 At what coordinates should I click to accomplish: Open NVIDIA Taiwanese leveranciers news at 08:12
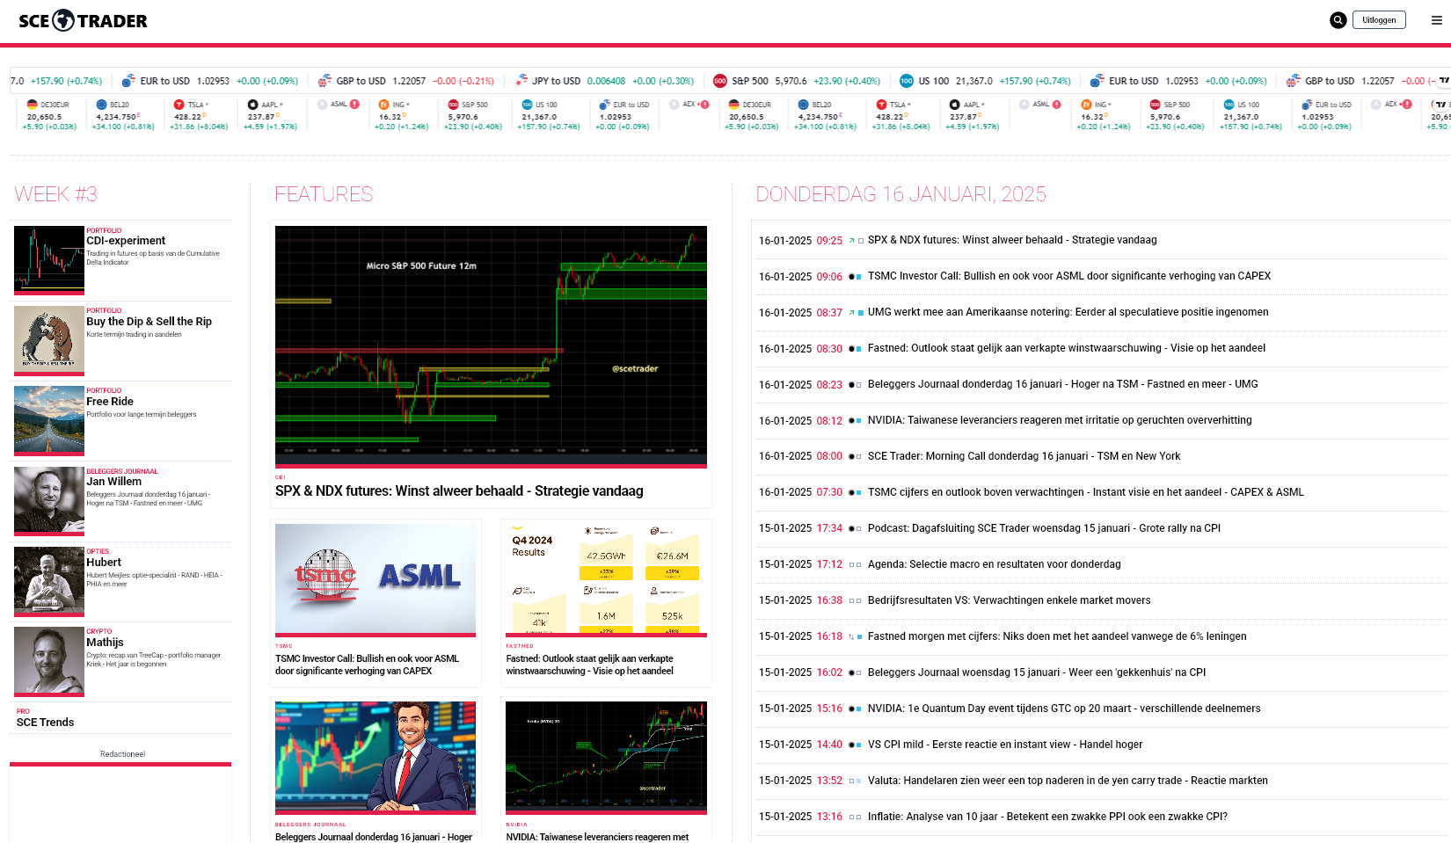coord(1060,420)
